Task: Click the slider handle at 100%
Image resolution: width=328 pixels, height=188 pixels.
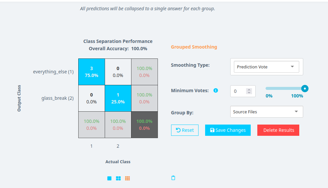Action: [305, 89]
